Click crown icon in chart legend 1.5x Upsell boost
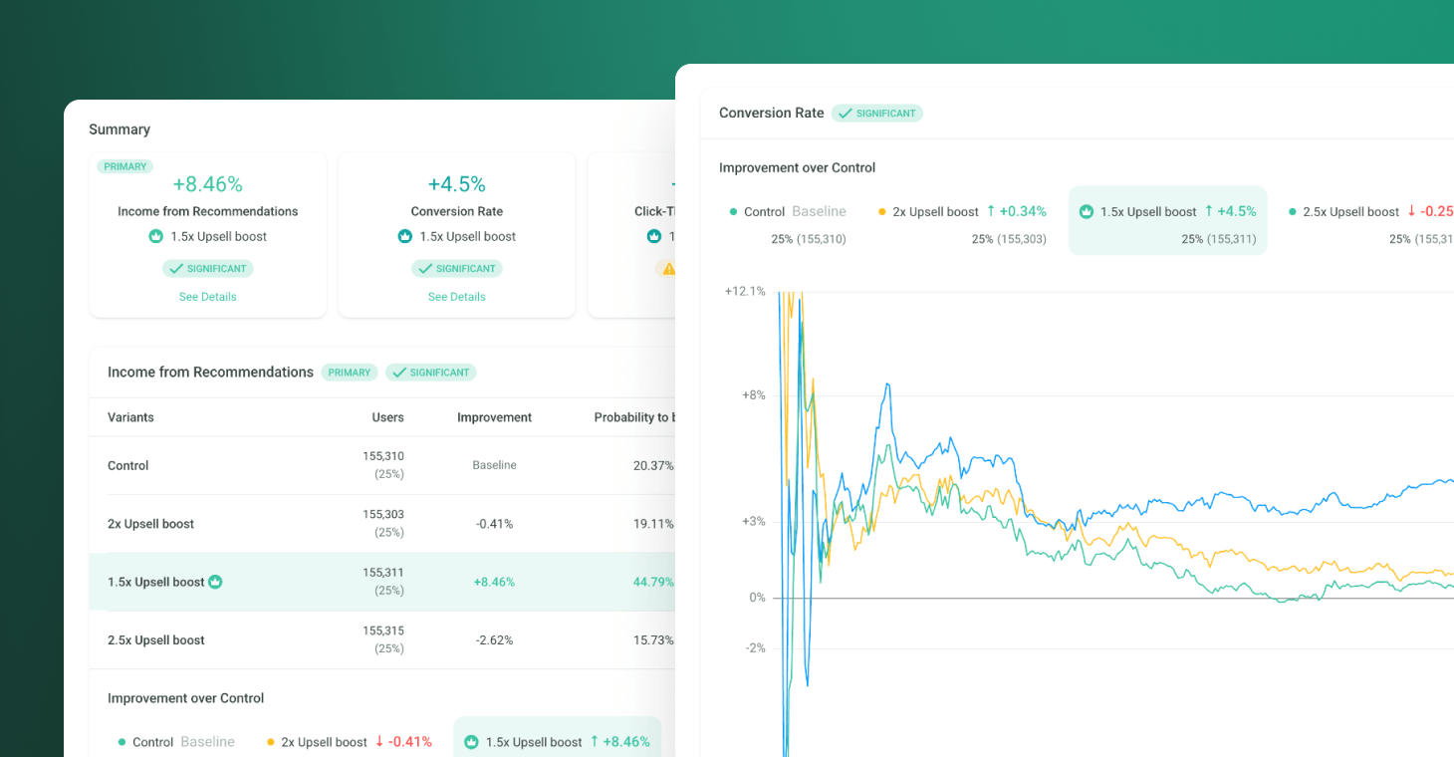The width and height of the screenshot is (1454, 757). (x=1087, y=212)
